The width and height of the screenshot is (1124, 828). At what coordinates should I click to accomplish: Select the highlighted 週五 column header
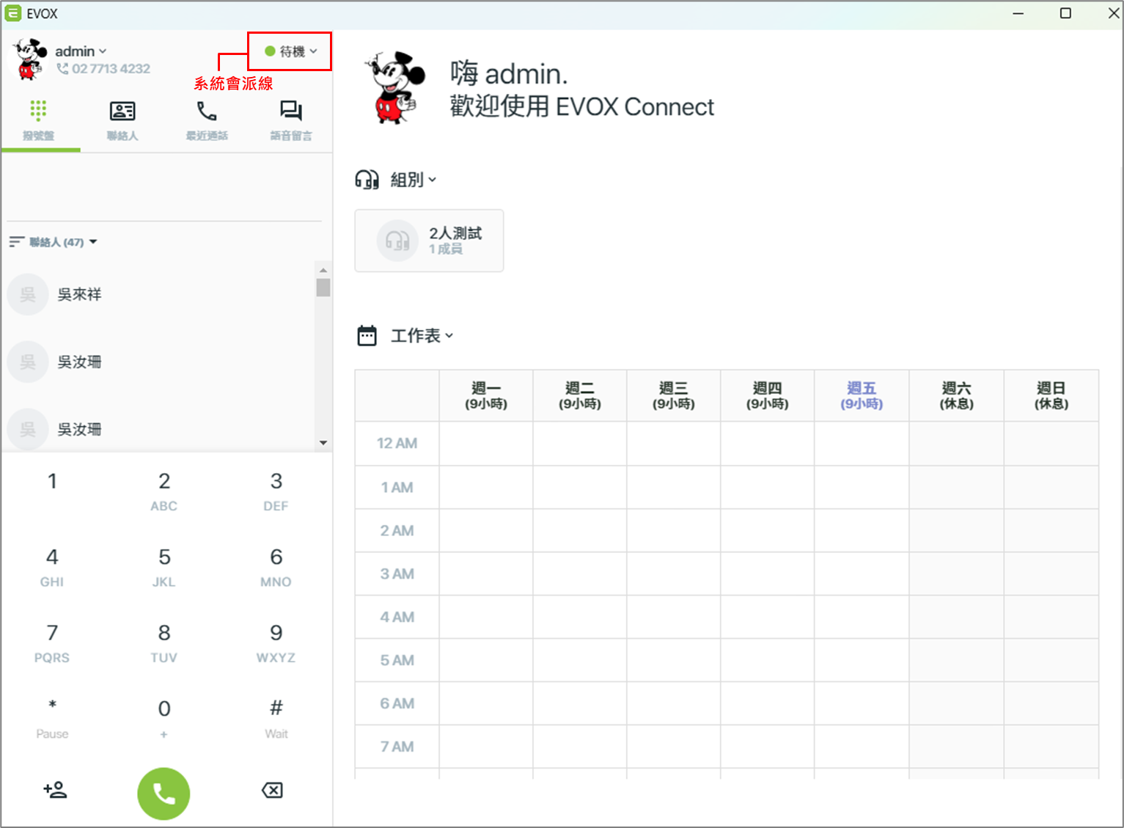point(862,395)
